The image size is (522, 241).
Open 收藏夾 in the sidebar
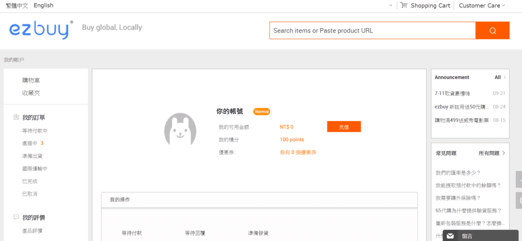pyautogui.click(x=31, y=93)
